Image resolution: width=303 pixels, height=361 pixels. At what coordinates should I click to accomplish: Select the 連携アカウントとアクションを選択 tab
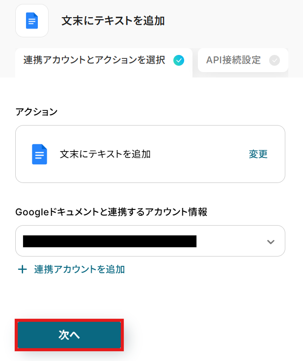coord(104,63)
